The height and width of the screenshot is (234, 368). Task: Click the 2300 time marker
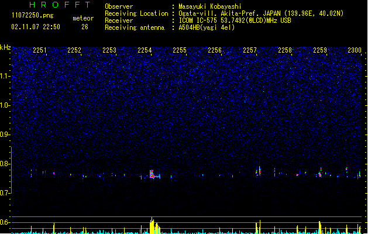tap(355, 50)
